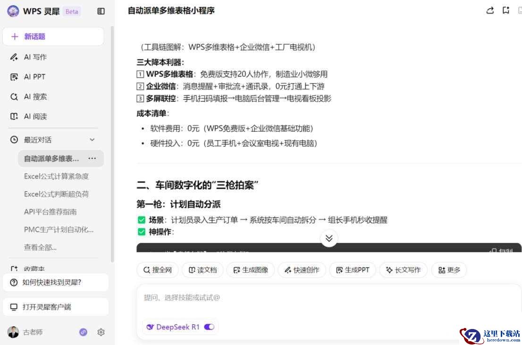This screenshot has width=522, height=345.
Task: Click 打开灵犀客户端 button
Action: click(x=56, y=307)
